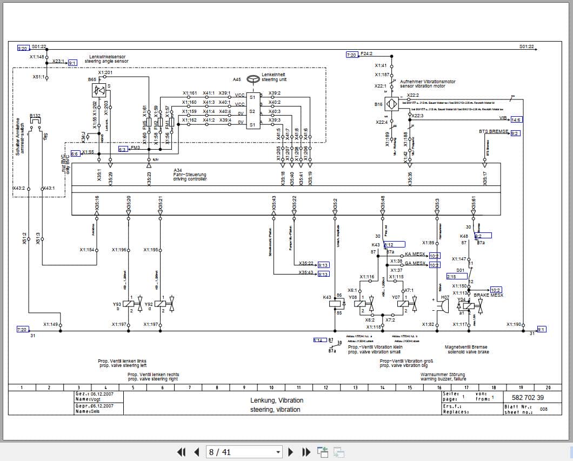Image resolution: width=573 pixels, height=461 pixels.
Task: Follow the 9:2 link beside K48
Action: tap(483, 236)
